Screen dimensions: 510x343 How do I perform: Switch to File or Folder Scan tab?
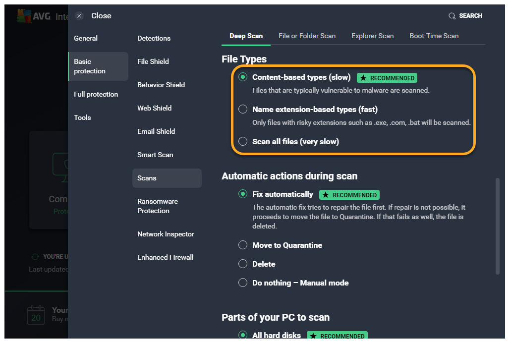307,36
